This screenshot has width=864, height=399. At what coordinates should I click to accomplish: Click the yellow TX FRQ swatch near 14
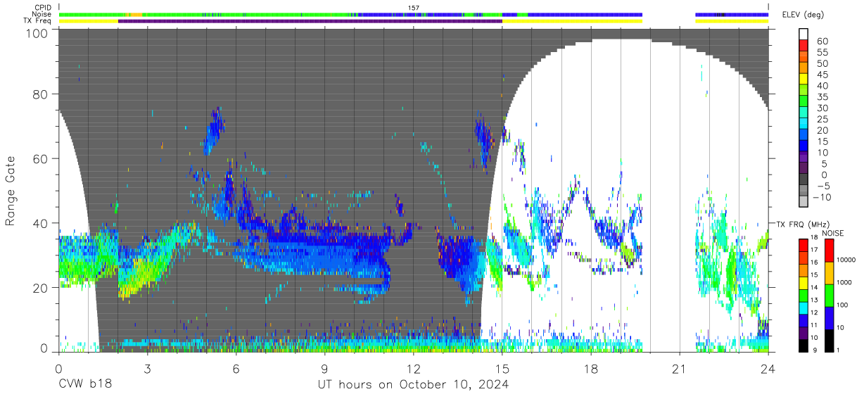point(803,283)
